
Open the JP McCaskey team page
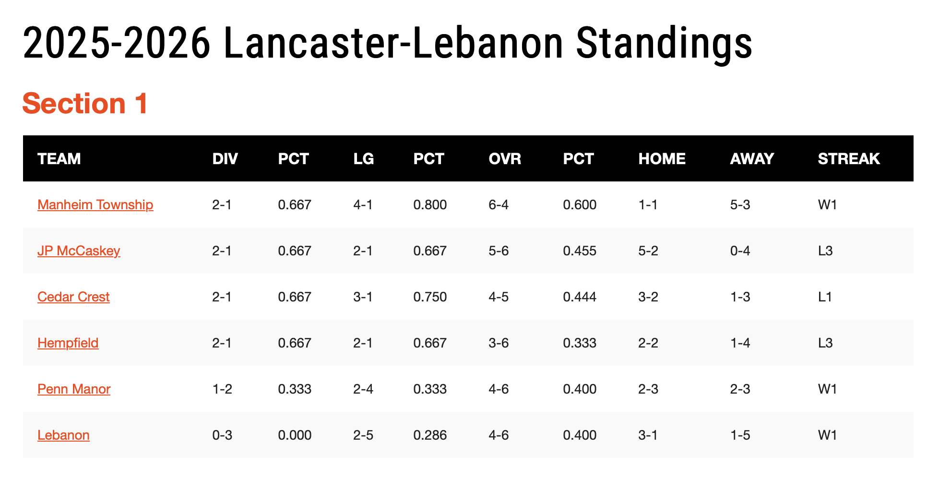[79, 251]
